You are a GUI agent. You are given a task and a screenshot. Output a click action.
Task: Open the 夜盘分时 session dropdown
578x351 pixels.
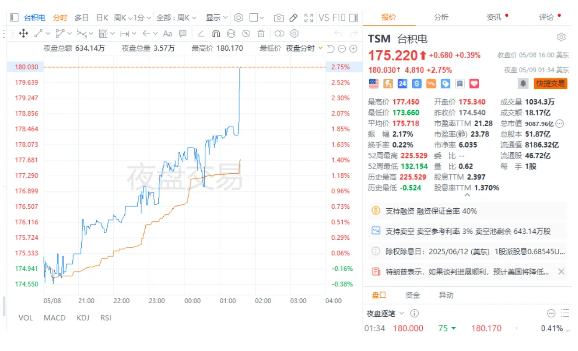(304, 49)
